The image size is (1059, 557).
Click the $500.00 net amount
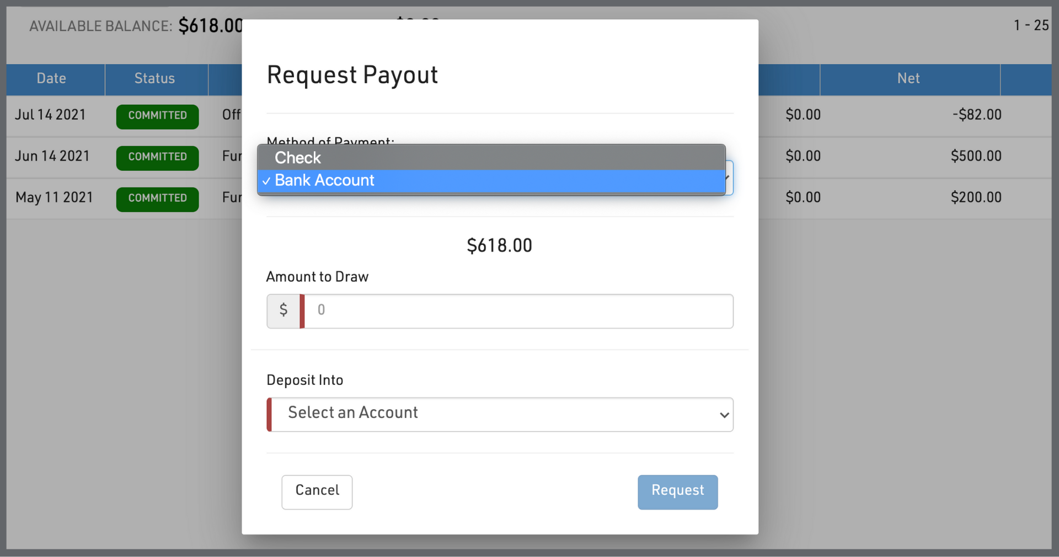976,156
